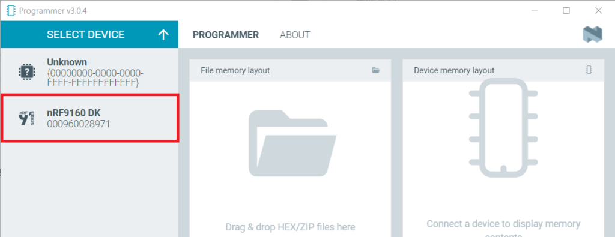Select the nRF9160 DK device
The width and height of the screenshot is (615, 237).
[89, 118]
